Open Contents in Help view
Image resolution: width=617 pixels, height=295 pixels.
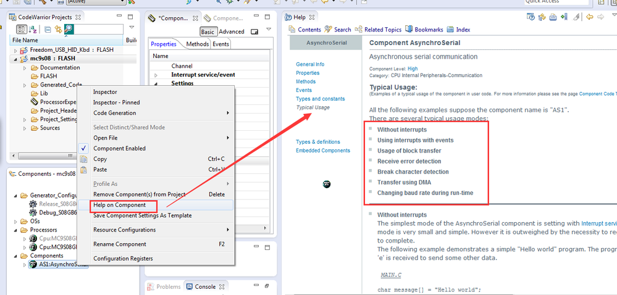[305, 30]
